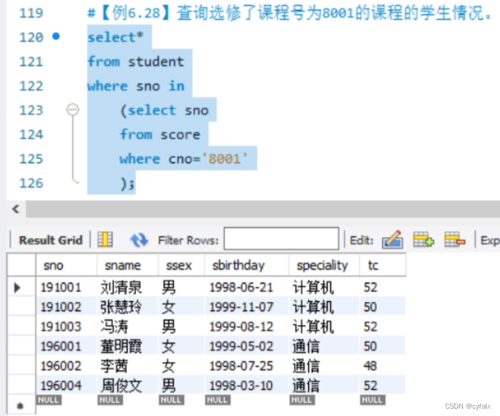500x416 pixels.
Task: Select name cell 李茜
Action: [x=127, y=366]
